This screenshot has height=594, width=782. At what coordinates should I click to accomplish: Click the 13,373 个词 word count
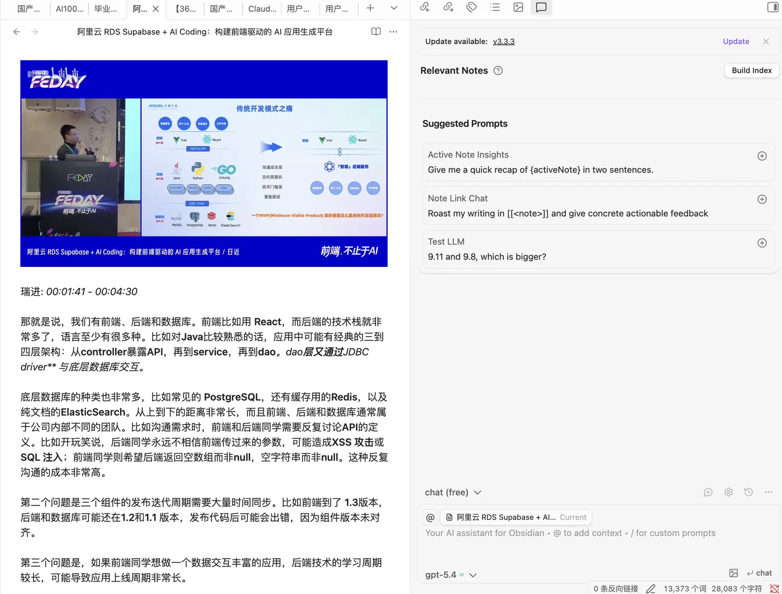coord(685,588)
